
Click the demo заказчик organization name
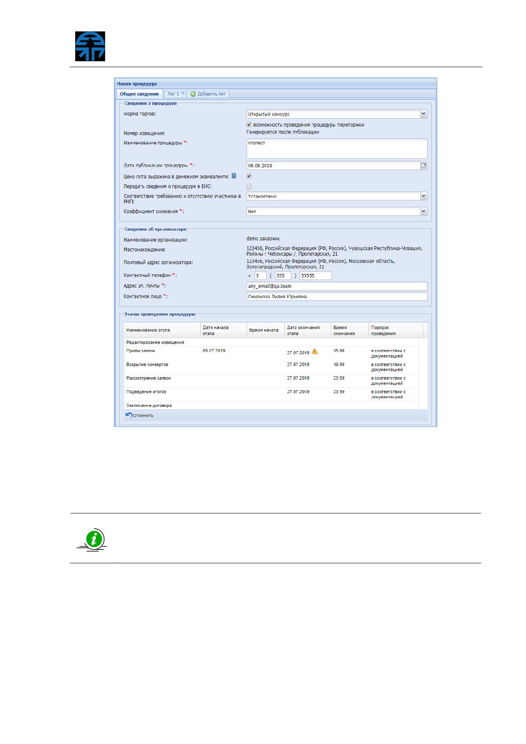[x=263, y=239]
